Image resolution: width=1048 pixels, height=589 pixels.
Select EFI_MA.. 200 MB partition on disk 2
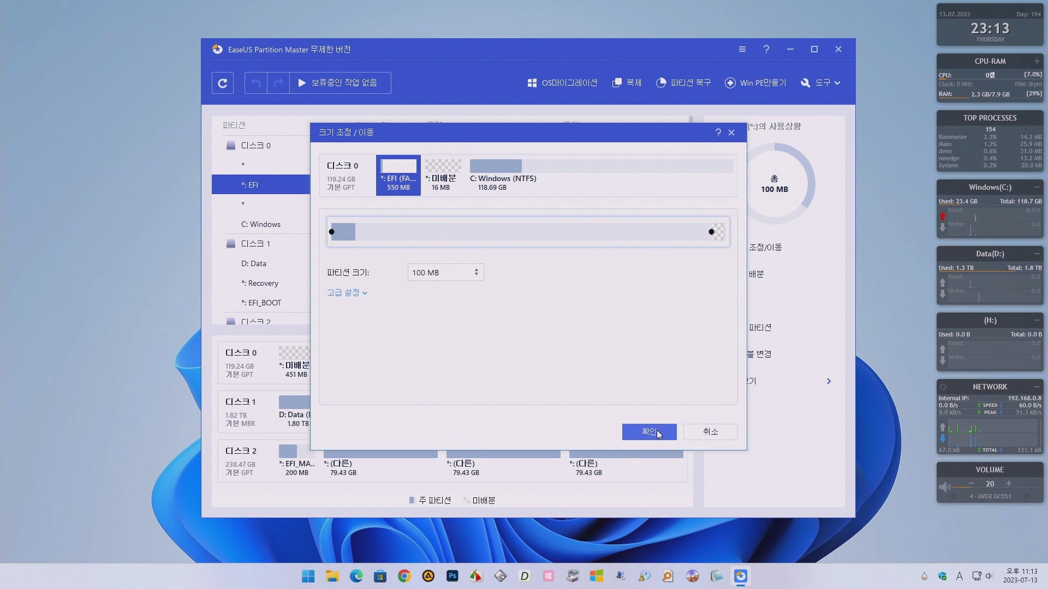tap(296, 461)
